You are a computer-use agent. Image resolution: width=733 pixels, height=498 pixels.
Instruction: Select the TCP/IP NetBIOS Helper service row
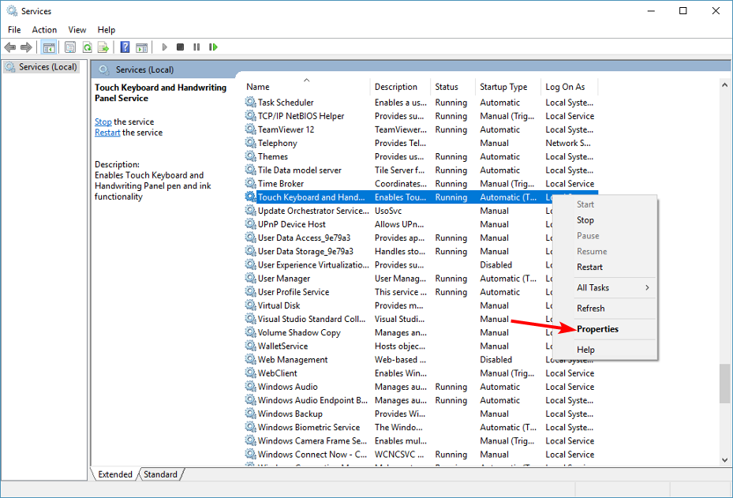[421, 115]
